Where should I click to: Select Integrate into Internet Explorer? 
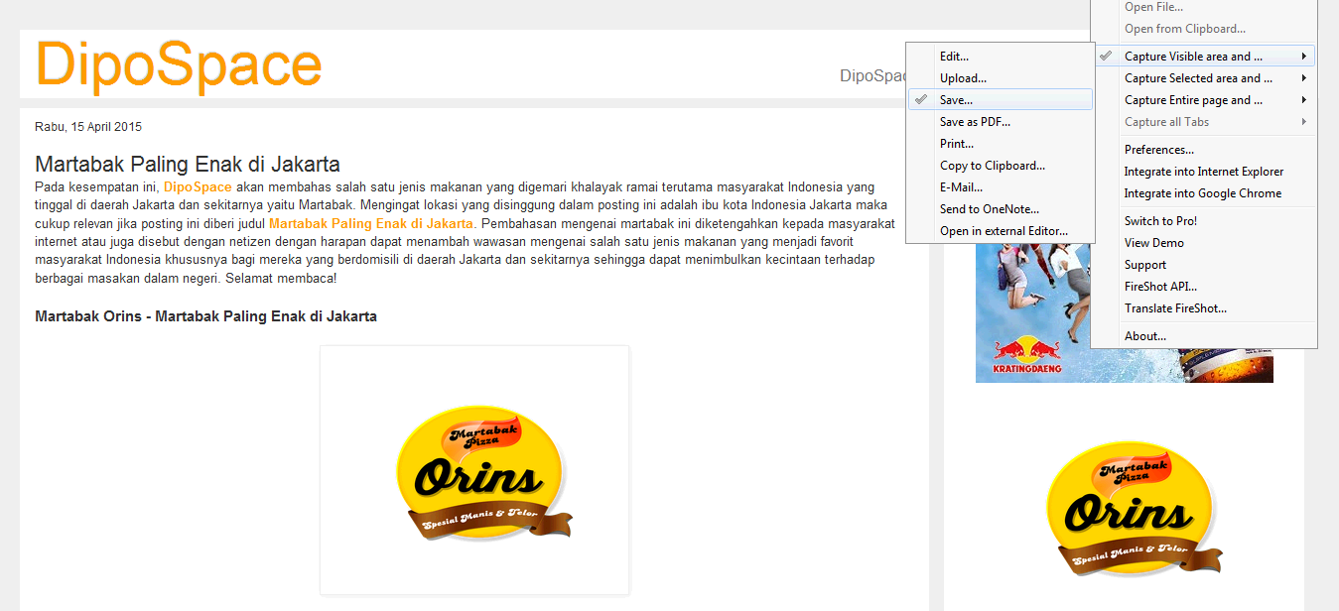1204,172
